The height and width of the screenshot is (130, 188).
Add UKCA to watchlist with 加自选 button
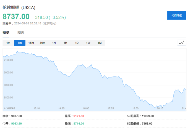(x=176, y=15)
